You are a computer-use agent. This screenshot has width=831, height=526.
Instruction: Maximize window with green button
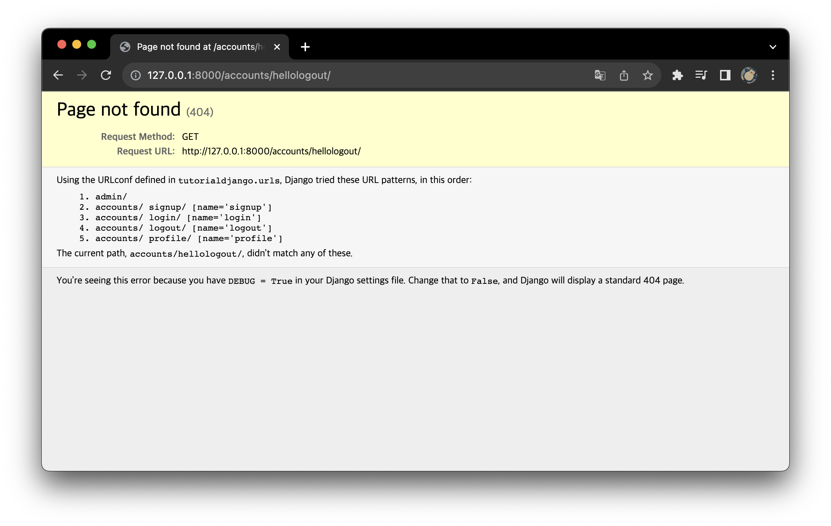coord(92,45)
